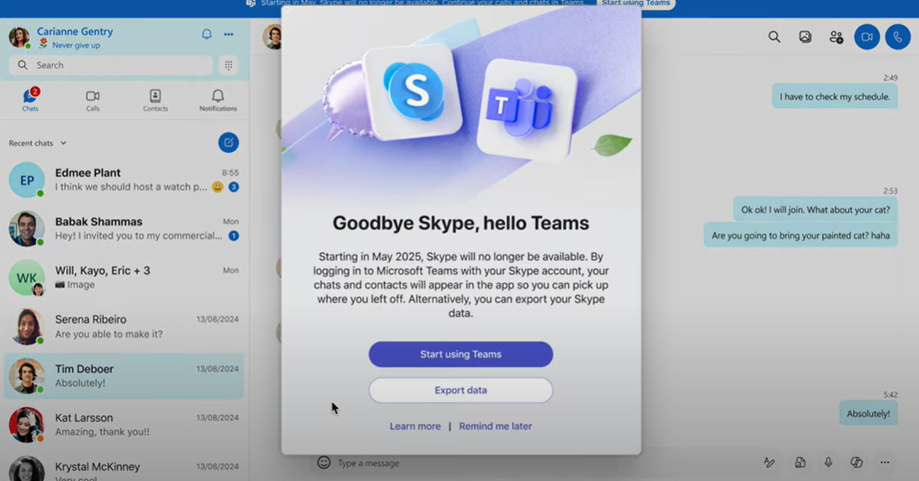Click the Learn more link
This screenshot has height=481, width=919.
click(415, 426)
